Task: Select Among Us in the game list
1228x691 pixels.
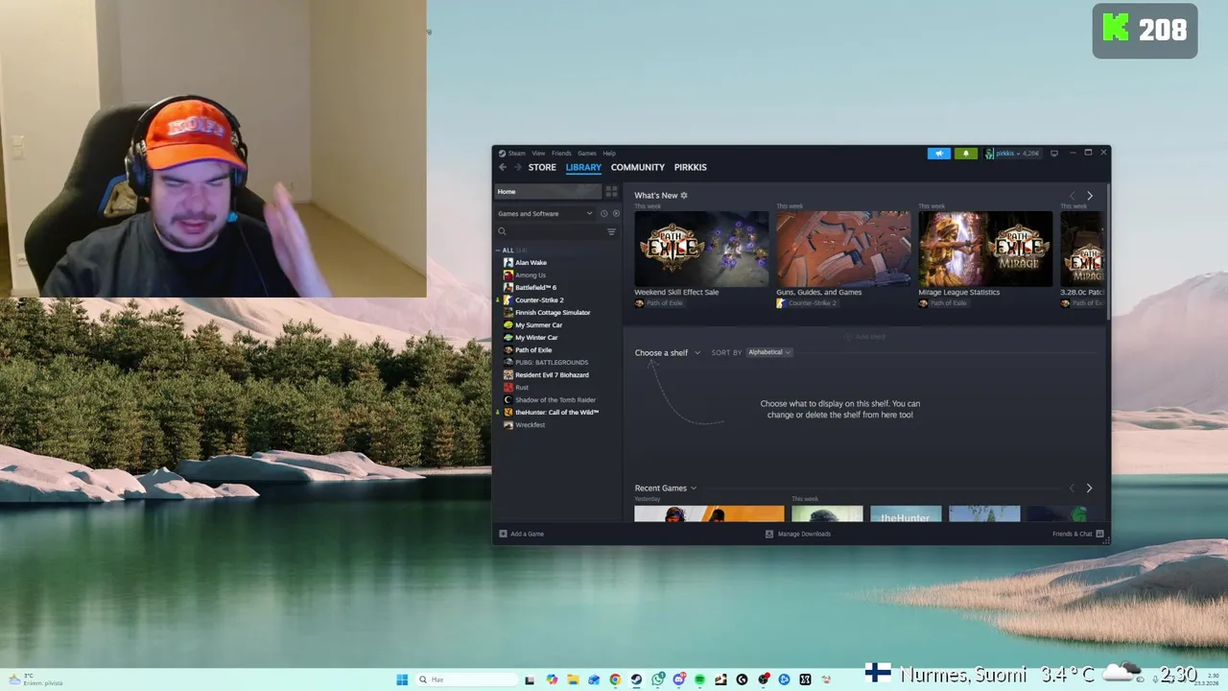Action: pyautogui.click(x=531, y=275)
